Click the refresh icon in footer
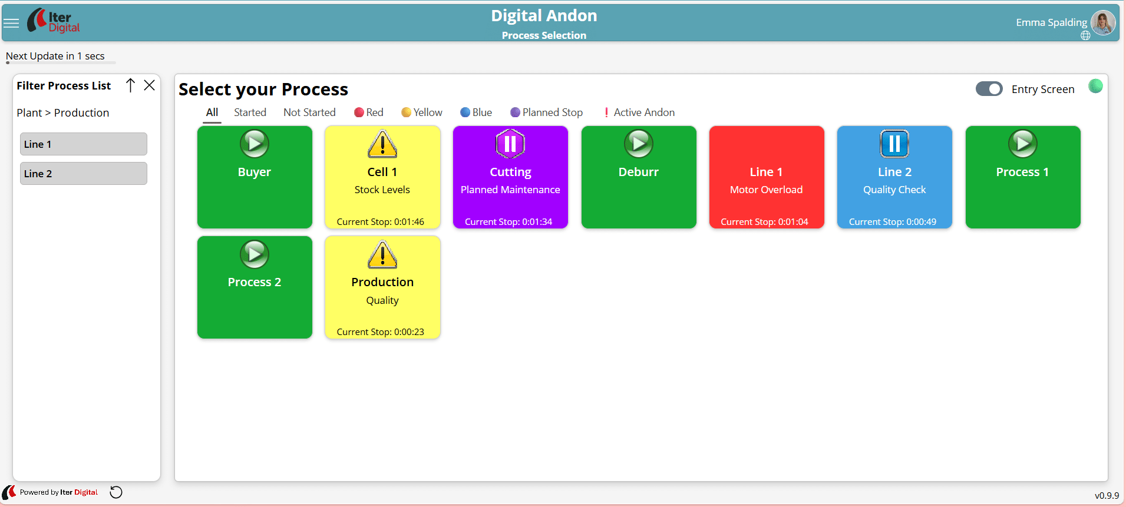Viewport: 1126px width, 507px height. coord(116,492)
